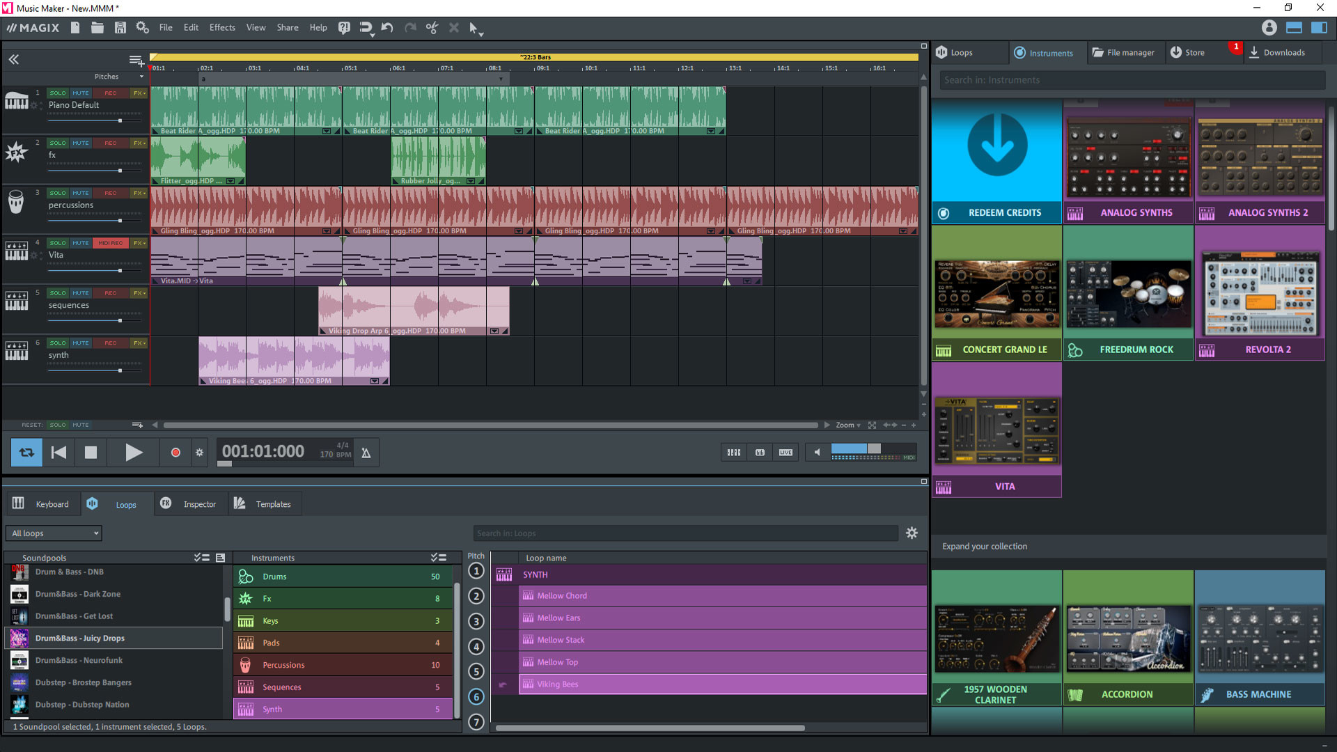Select the loop playback toggle icon
This screenshot has width=1337, height=752.
[26, 452]
